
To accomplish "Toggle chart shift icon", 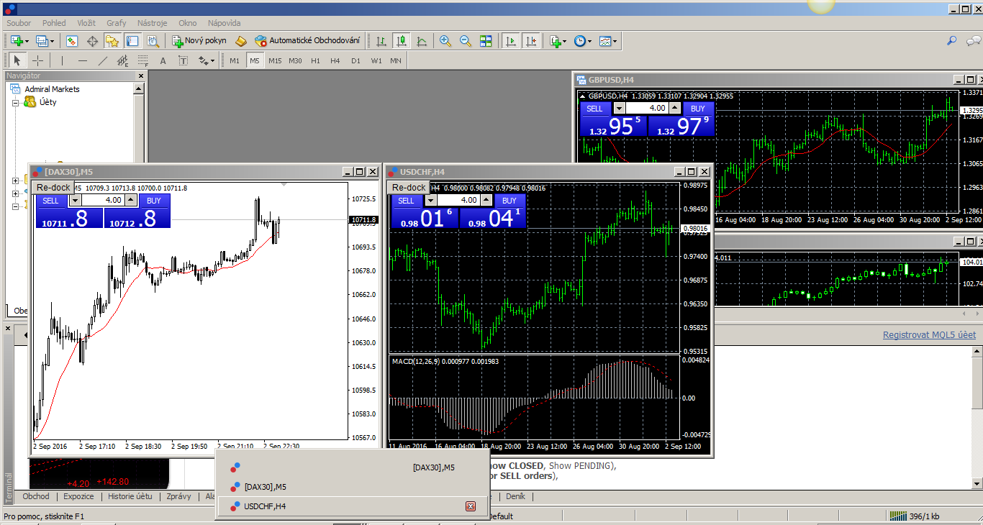I will click(531, 41).
